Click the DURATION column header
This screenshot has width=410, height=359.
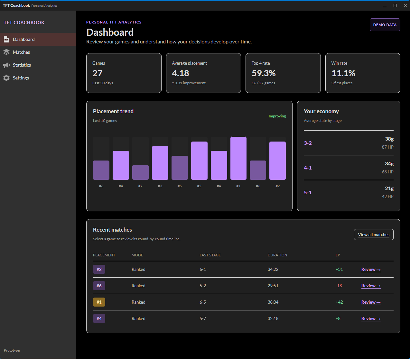click(x=277, y=255)
